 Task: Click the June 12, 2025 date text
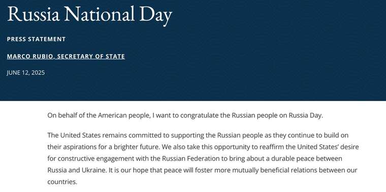26,73
